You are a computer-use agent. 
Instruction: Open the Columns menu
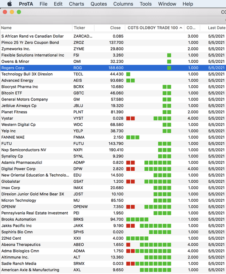point(123,4)
